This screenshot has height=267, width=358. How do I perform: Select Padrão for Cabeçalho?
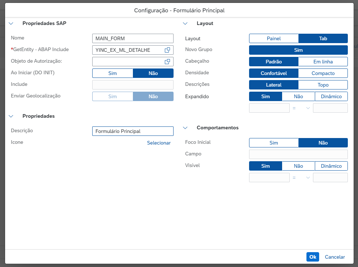[x=274, y=62]
